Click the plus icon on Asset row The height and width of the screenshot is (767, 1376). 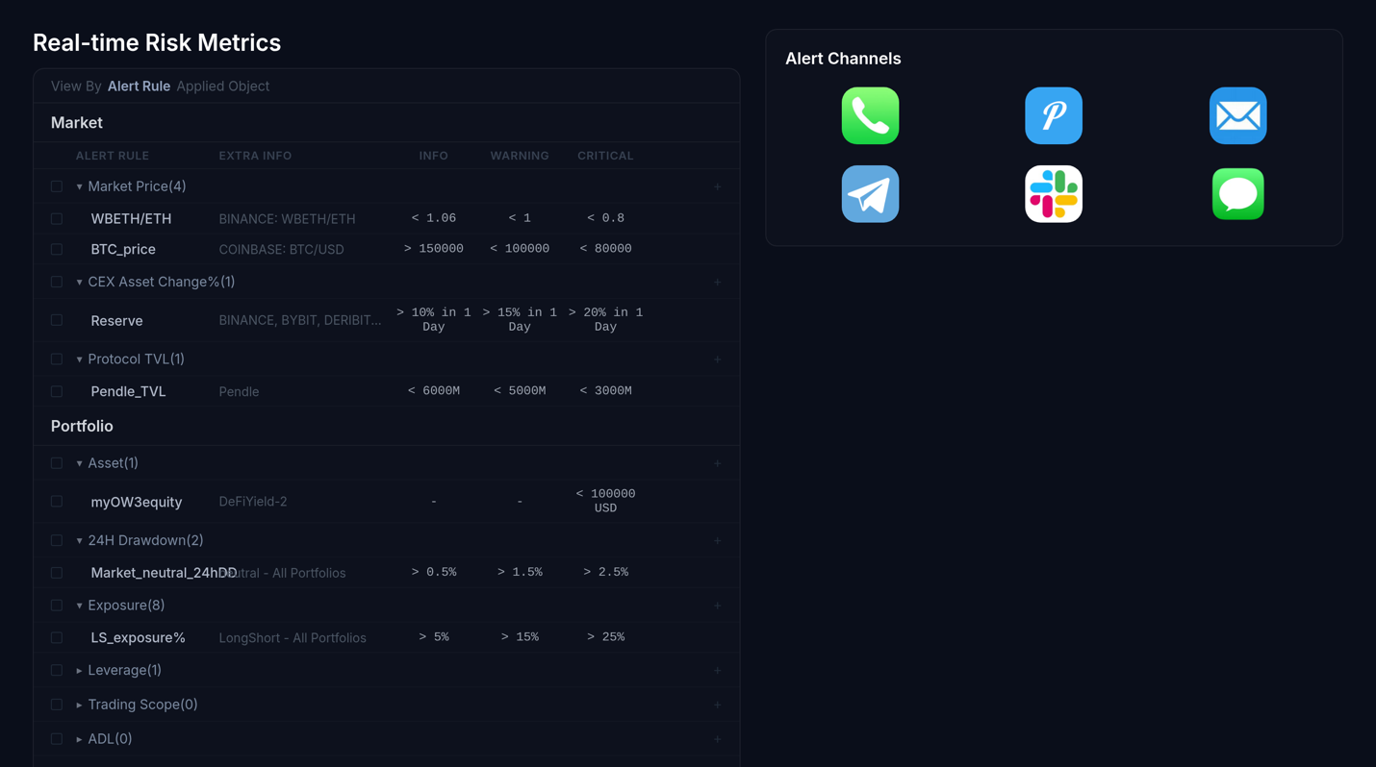[717, 463]
